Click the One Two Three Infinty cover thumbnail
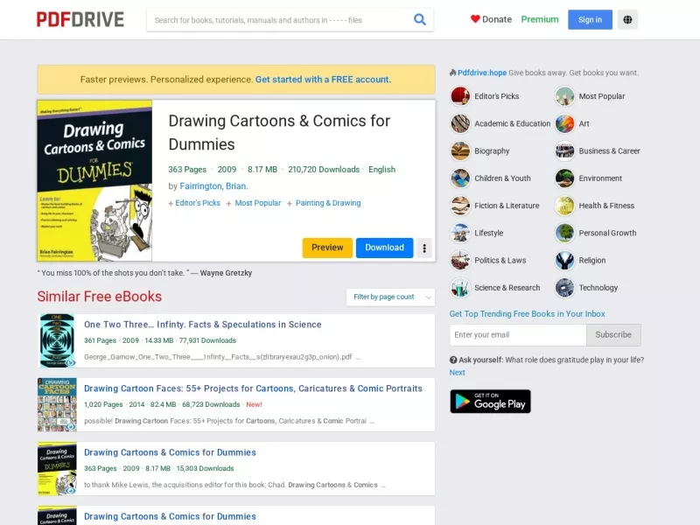 pyautogui.click(x=57, y=340)
